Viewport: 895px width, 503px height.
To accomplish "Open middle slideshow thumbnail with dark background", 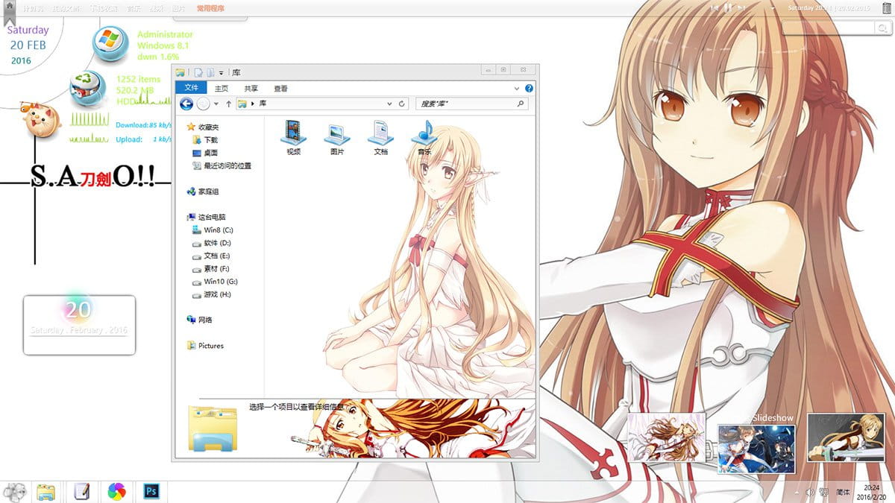I will click(756, 449).
